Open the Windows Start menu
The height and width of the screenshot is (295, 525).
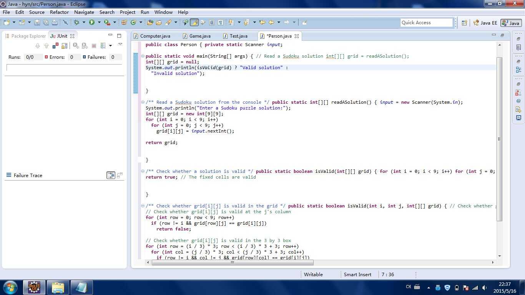coord(10,287)
